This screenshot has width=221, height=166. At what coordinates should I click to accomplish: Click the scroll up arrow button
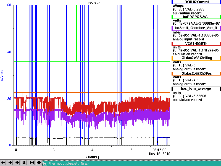click(17, 163)
